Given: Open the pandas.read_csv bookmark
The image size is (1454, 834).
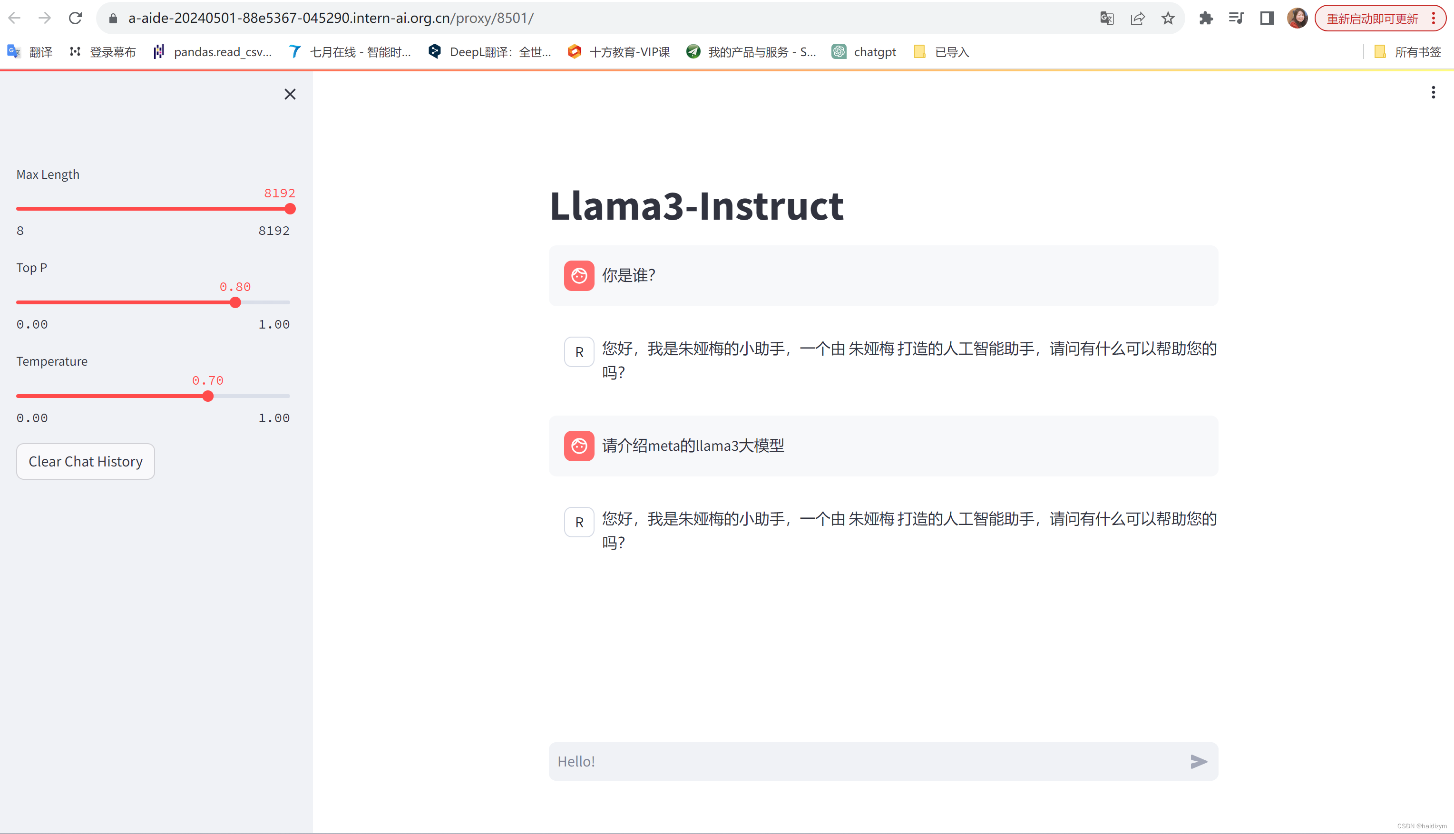Looking at the screenshot, I should tap(213, 52).
